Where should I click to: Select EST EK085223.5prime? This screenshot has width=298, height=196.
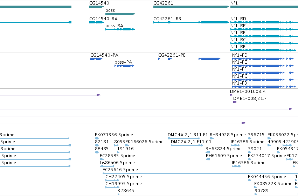point(256,188)
